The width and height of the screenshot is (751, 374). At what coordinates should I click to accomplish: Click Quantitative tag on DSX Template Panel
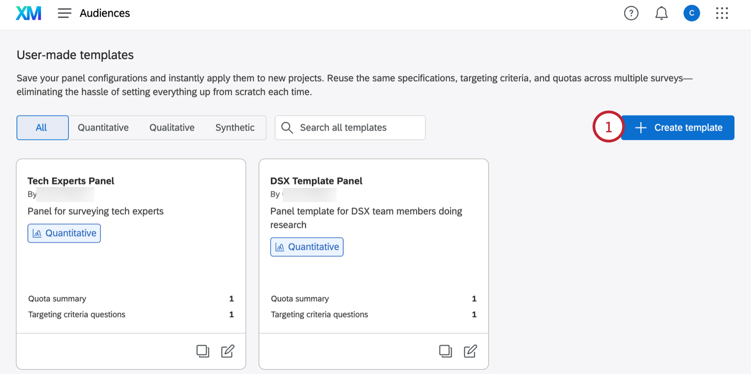(307, 247)
